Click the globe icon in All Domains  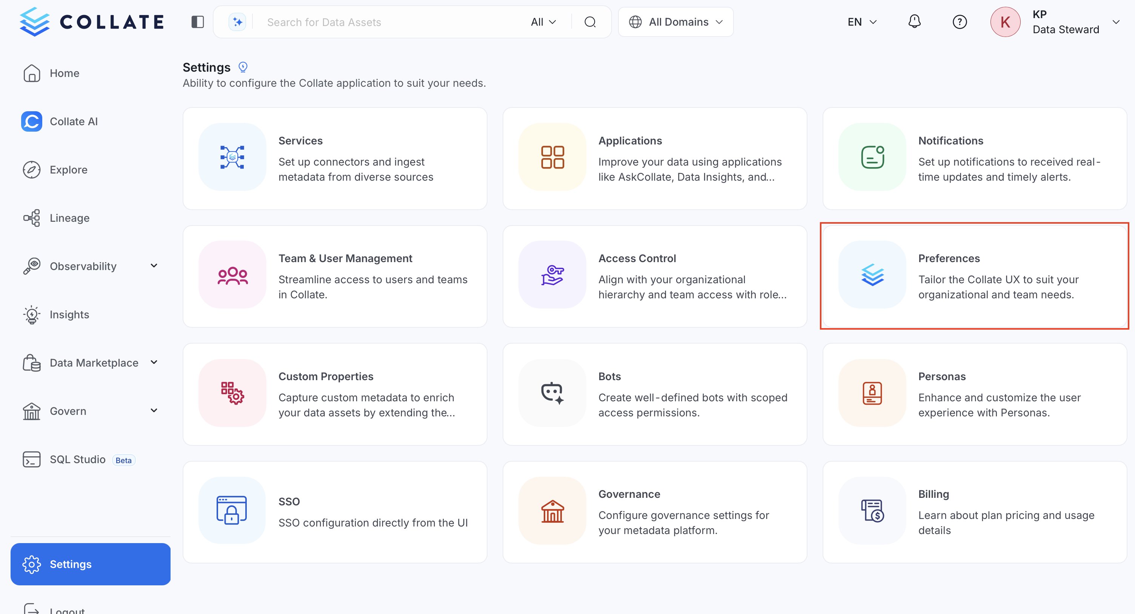click(635, 22)
